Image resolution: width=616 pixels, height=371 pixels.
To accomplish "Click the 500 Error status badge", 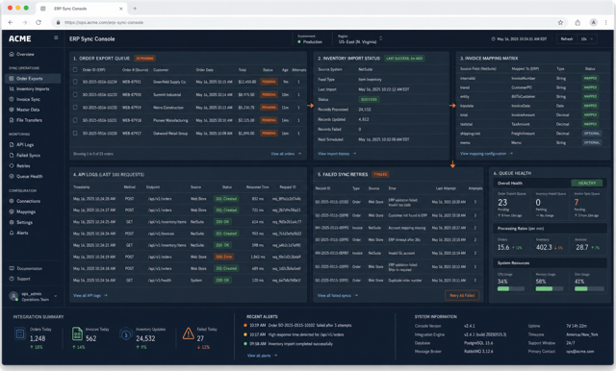I will [x=223, y=257].
